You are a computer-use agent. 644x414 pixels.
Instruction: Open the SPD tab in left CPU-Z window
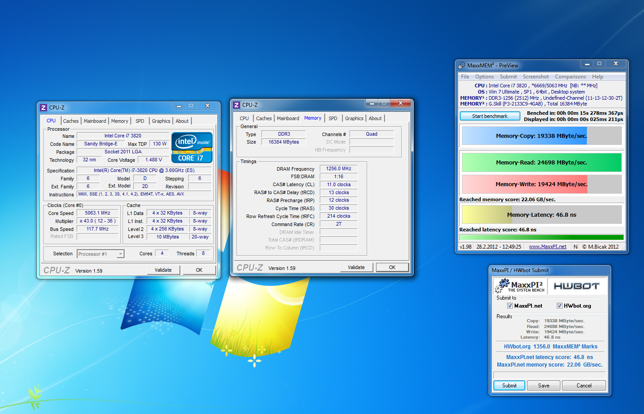click(x=140, y=121)
